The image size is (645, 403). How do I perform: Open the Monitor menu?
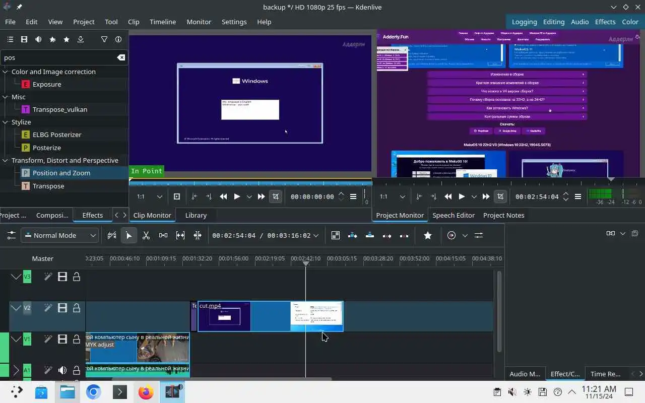pos(199,22)
